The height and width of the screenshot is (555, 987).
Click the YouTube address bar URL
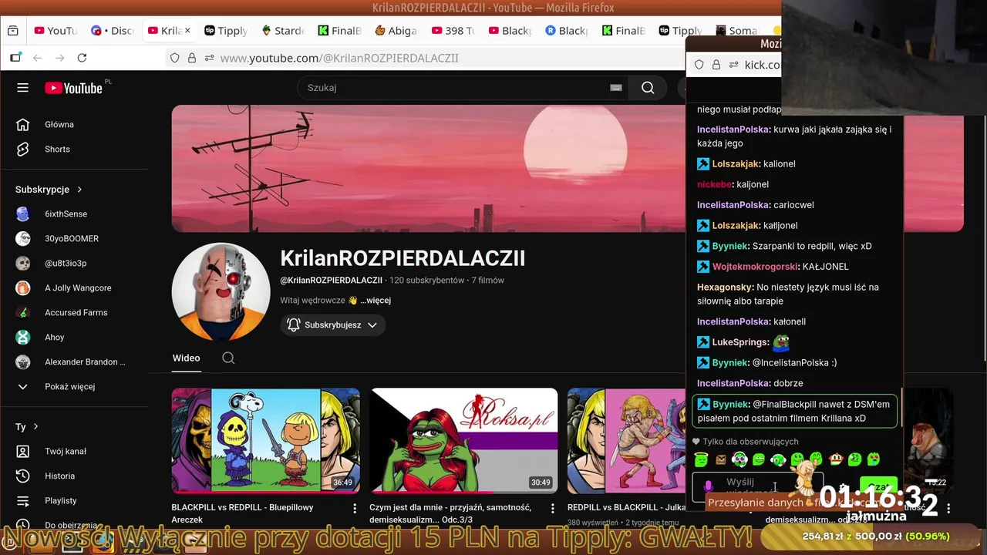click(x=339, y=58)
